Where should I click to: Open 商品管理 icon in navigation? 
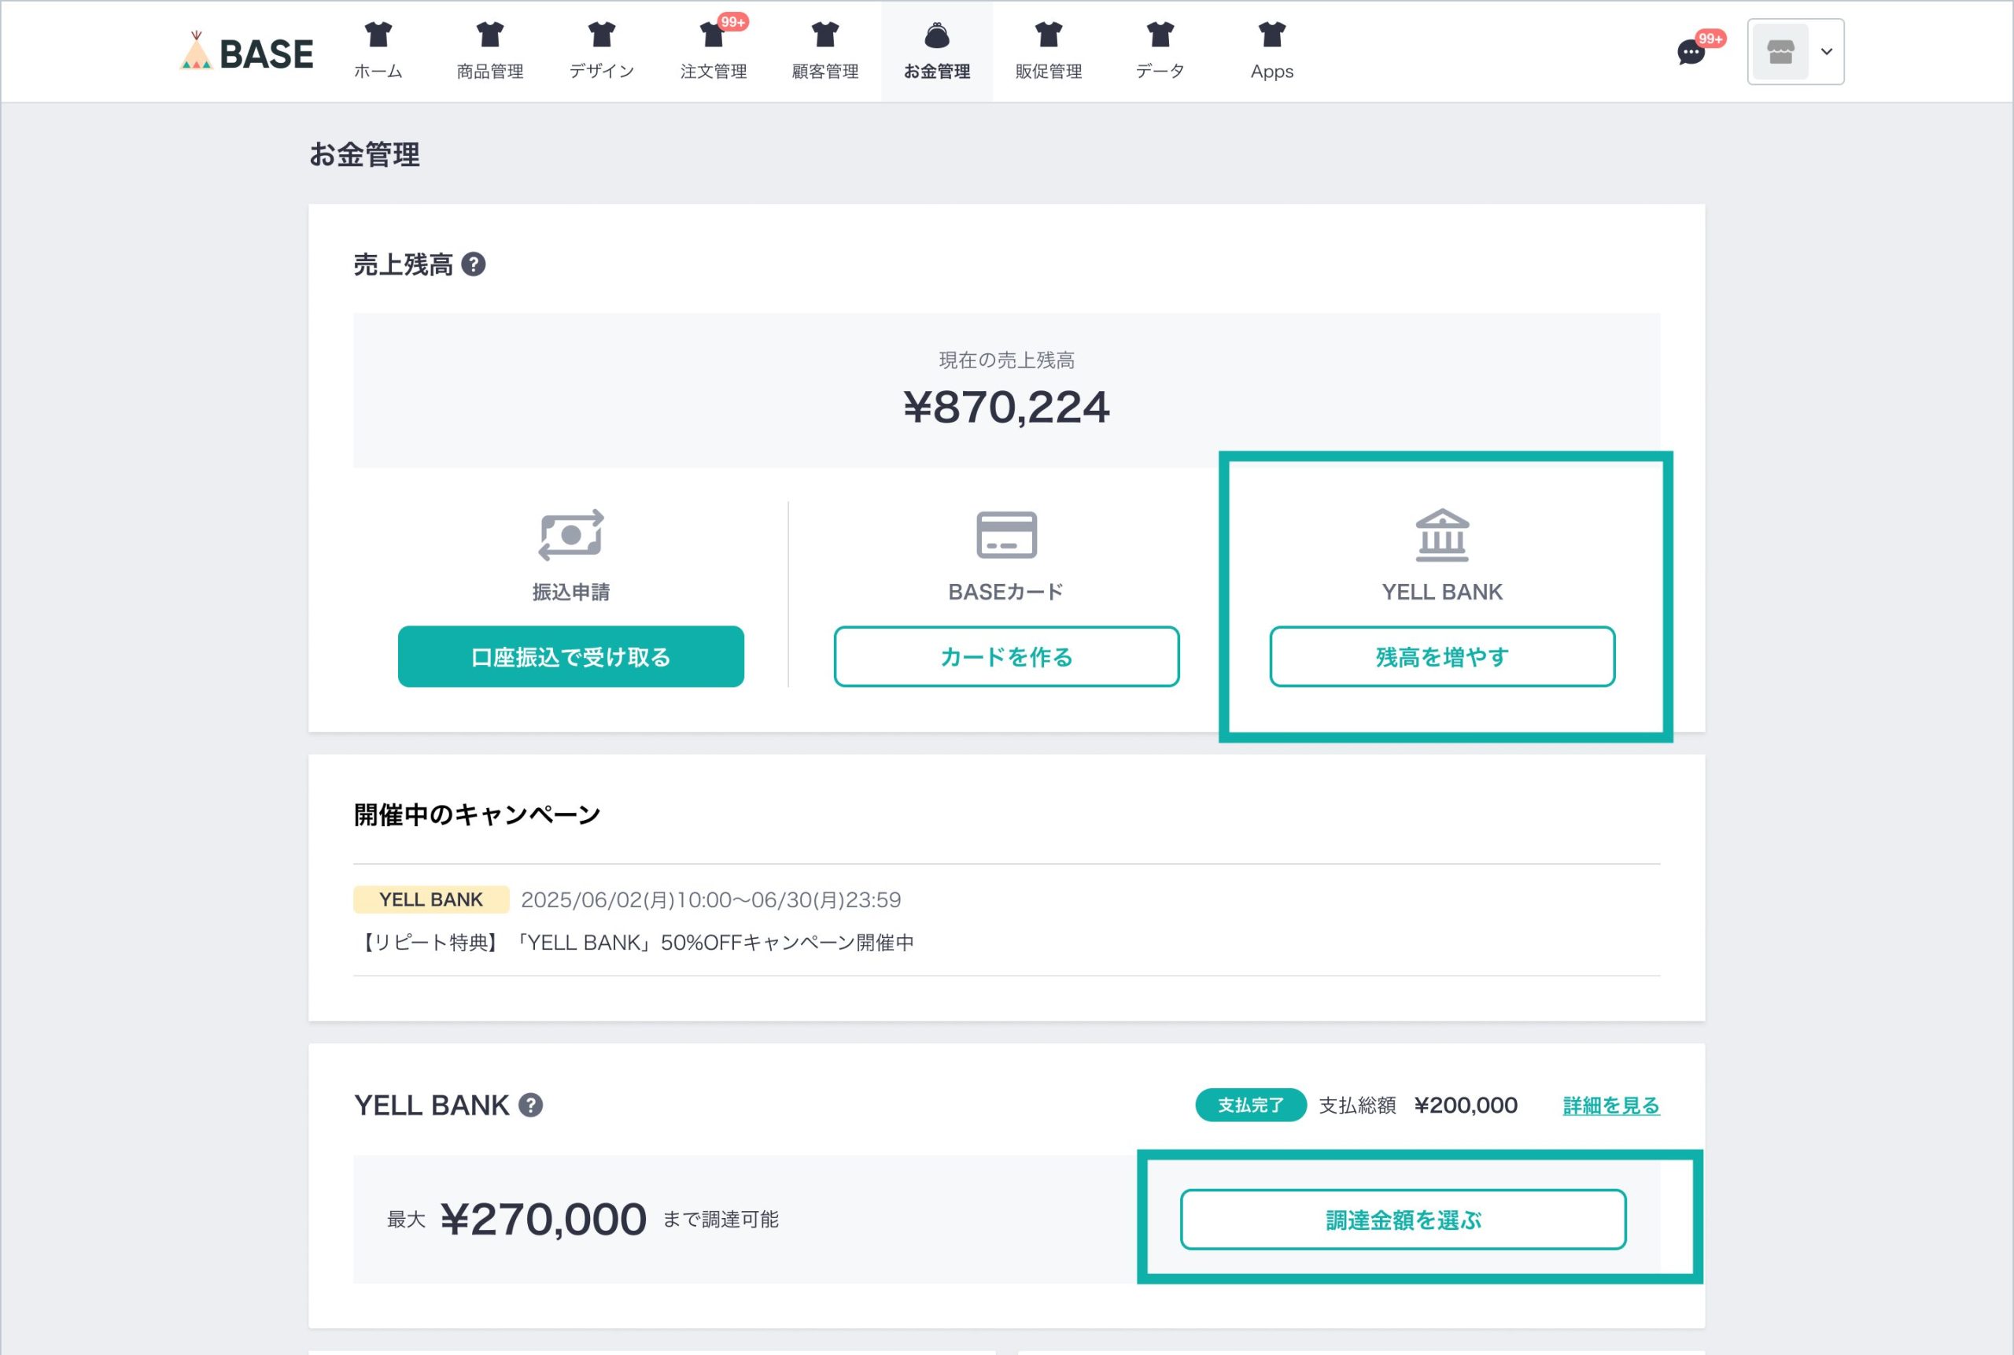490,35
